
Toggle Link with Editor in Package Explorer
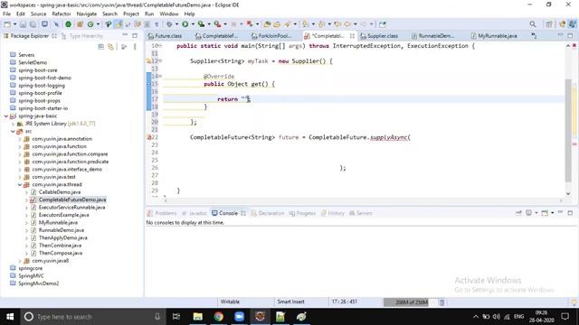[x=110, y=47]
